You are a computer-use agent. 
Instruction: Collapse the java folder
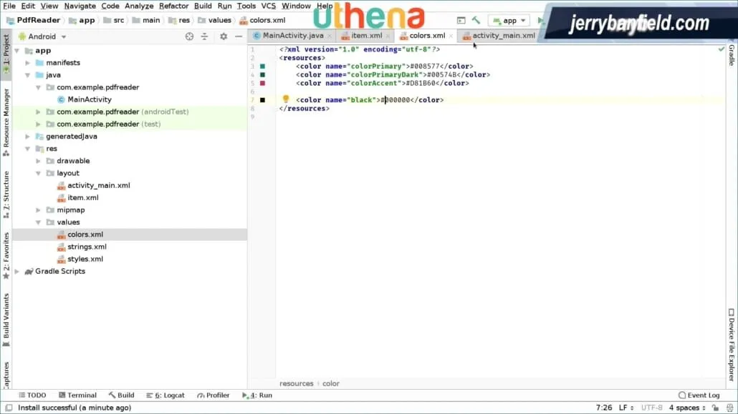(28, 74)
